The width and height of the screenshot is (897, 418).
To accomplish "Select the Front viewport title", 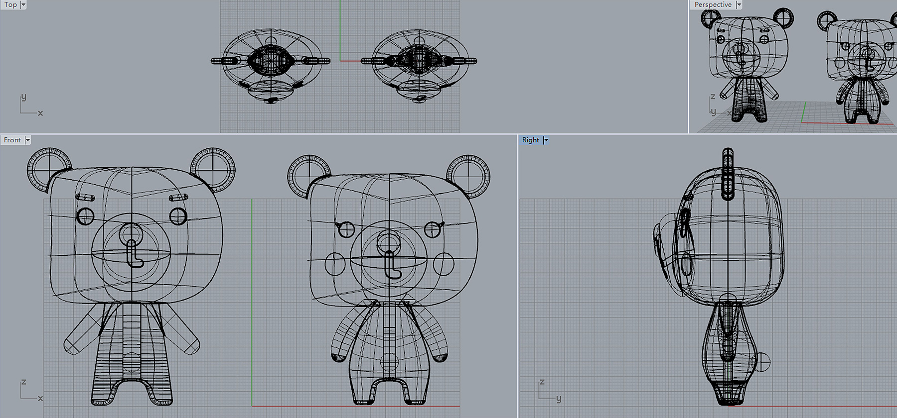I will pos(12,140).
